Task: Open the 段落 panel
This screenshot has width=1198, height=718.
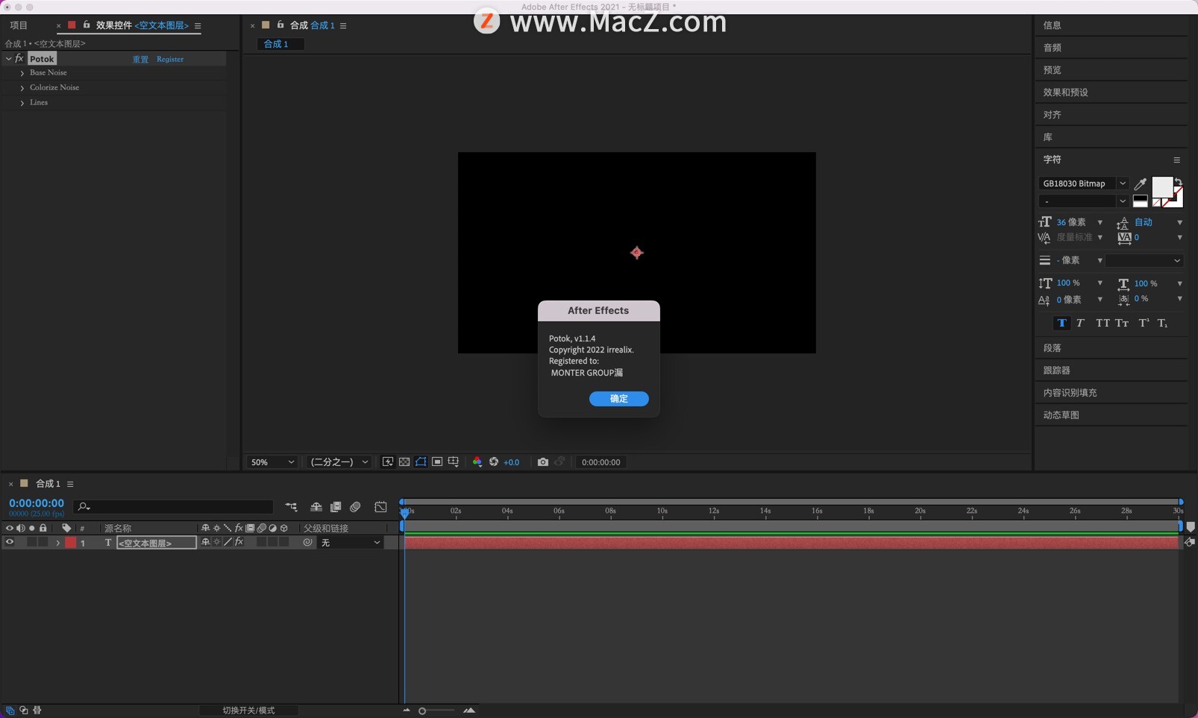Action: click(x=1052, y=348)
